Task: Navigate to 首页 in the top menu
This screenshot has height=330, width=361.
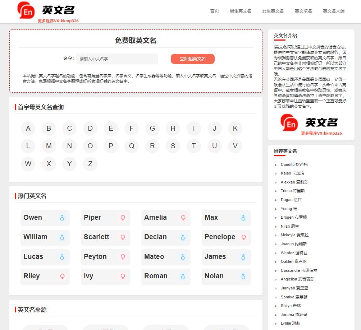Action: (215, 11)
